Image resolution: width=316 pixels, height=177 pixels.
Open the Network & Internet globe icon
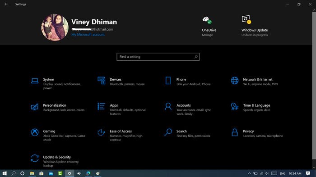click(x=235, y=81)
